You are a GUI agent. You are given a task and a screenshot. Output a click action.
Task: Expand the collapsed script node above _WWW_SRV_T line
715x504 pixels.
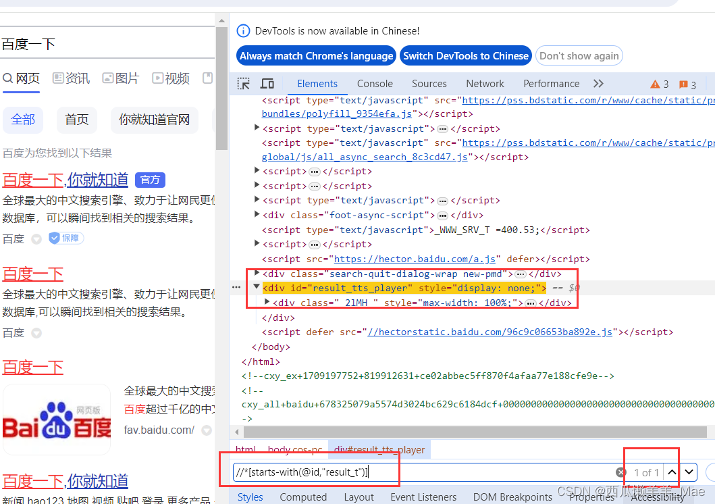(257, 199)
